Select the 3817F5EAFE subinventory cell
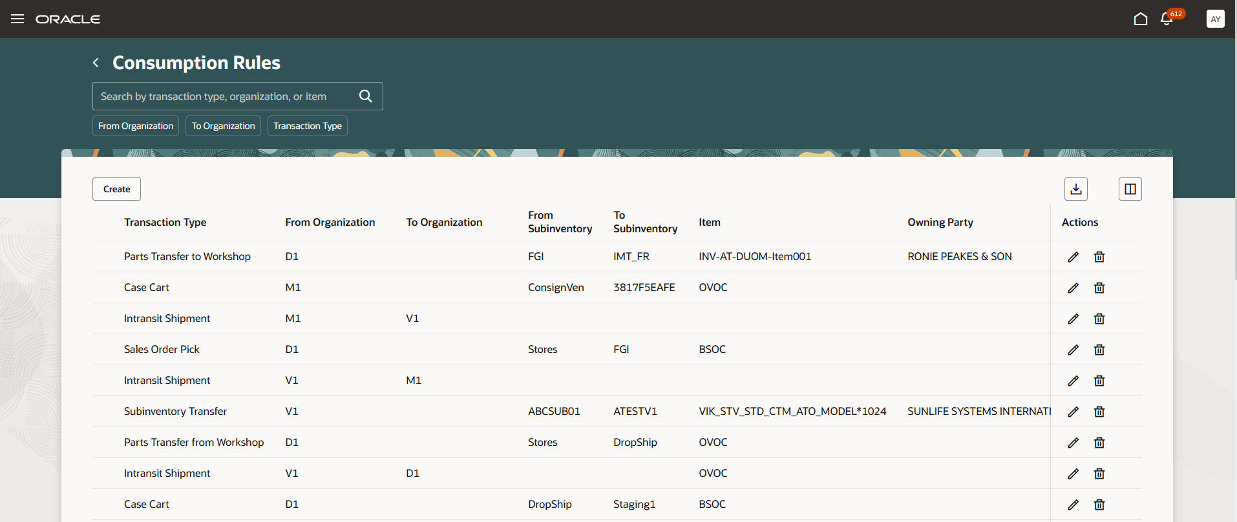 [644, 287]
